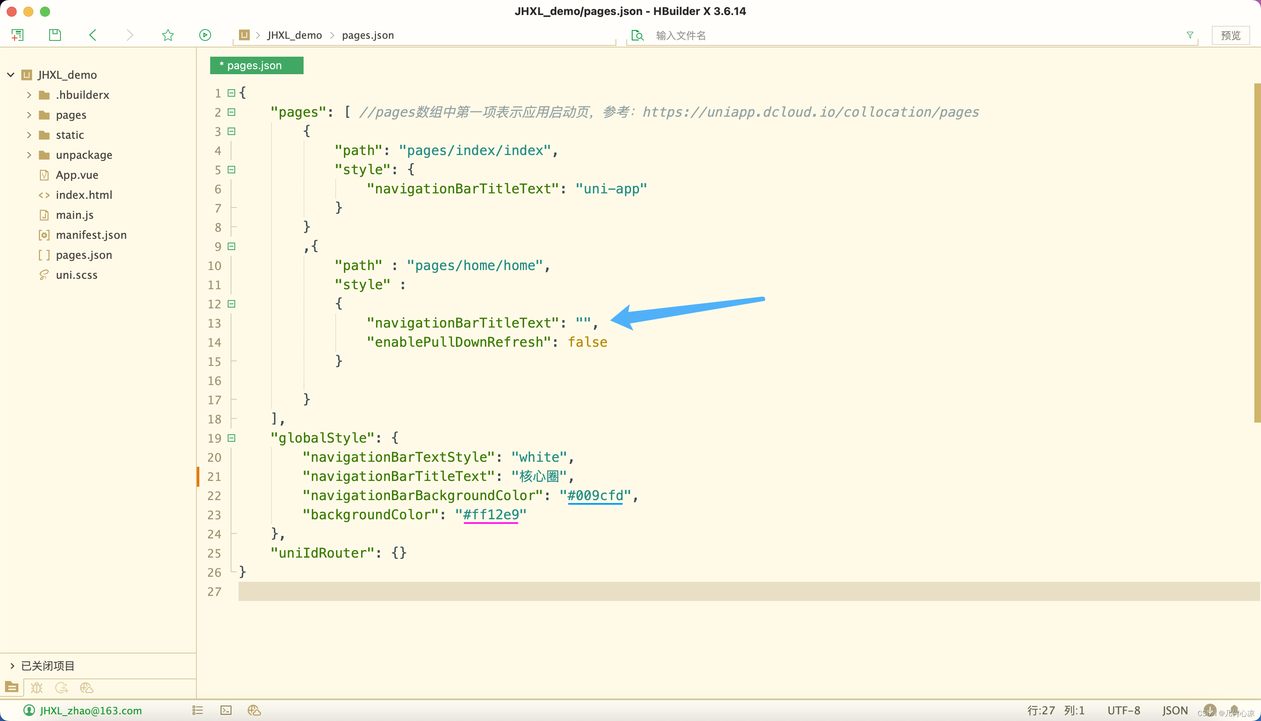1261x721 pixels.
Task: Expand the 已关闭项目 section
Action: pos(13,666)
